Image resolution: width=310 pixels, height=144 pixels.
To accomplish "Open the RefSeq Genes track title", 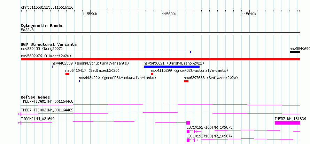I will (36, 97).
